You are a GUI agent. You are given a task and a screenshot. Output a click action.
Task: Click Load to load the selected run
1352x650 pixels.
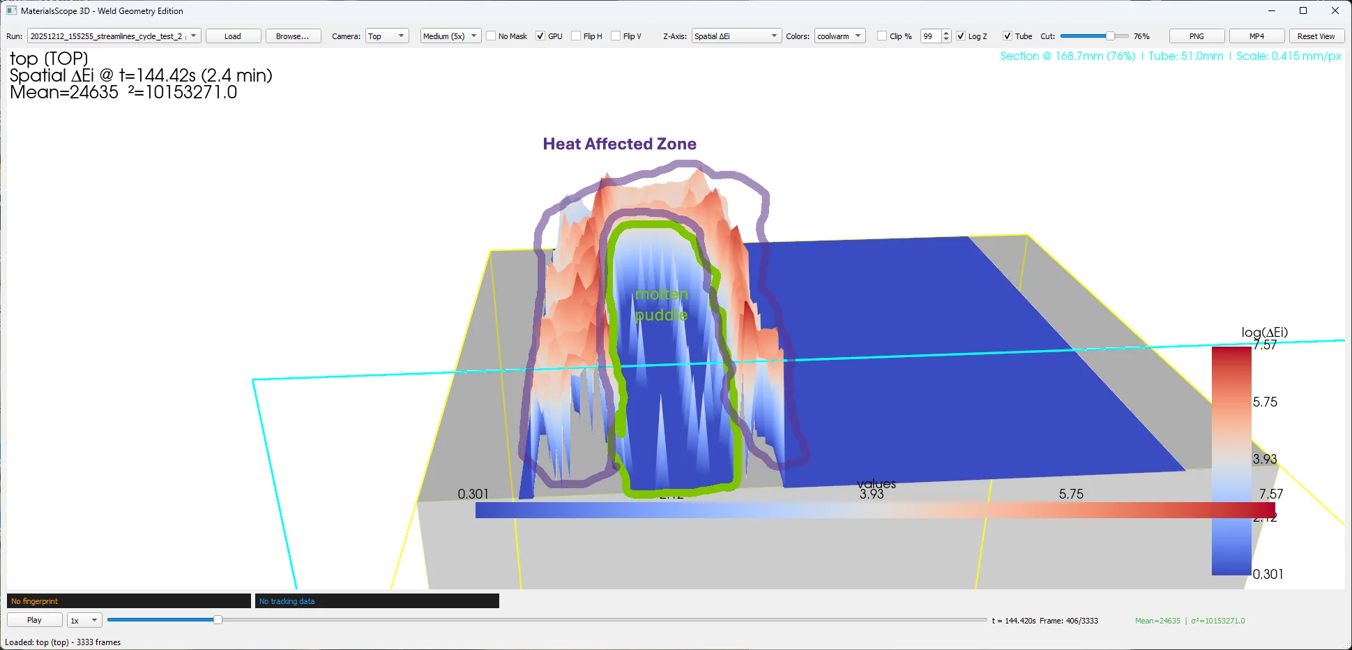233,36
